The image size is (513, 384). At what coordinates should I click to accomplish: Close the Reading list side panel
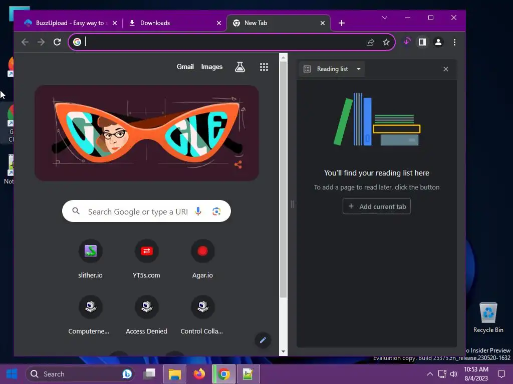point(445,69)
